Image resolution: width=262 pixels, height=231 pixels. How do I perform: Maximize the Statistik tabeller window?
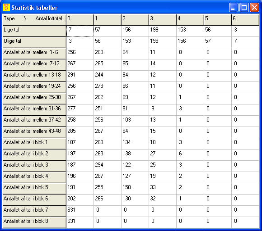[x=244, y=8]
